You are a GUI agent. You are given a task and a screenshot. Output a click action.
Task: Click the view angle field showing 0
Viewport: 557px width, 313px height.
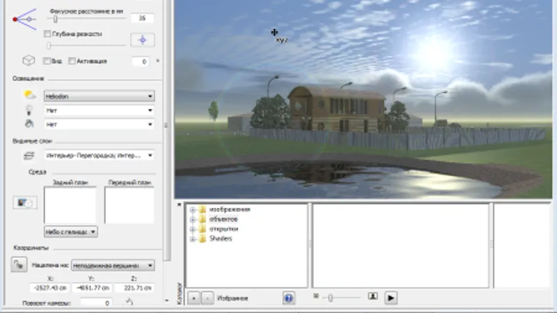coord(141,61)
